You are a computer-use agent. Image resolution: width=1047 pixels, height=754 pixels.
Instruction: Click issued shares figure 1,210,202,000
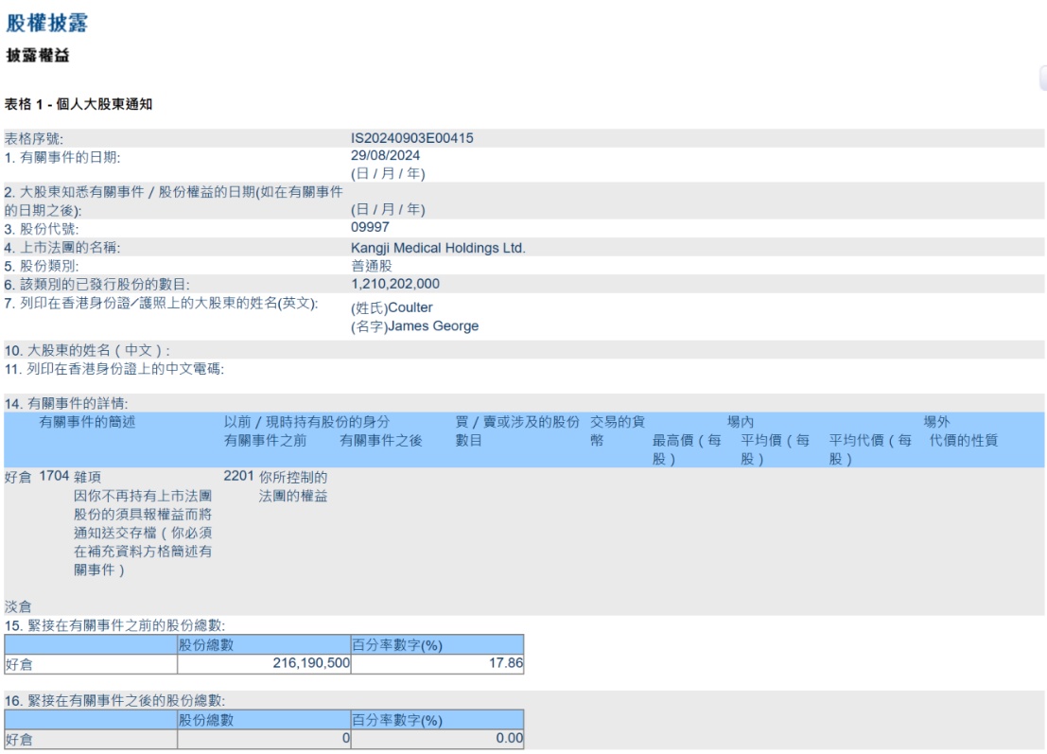pos(395,284)
